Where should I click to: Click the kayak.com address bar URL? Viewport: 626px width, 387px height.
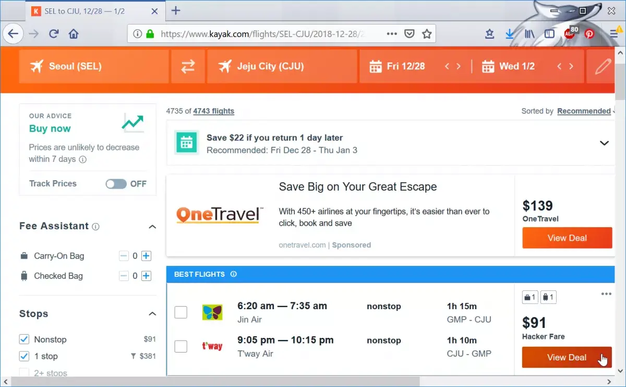[262, 34]
